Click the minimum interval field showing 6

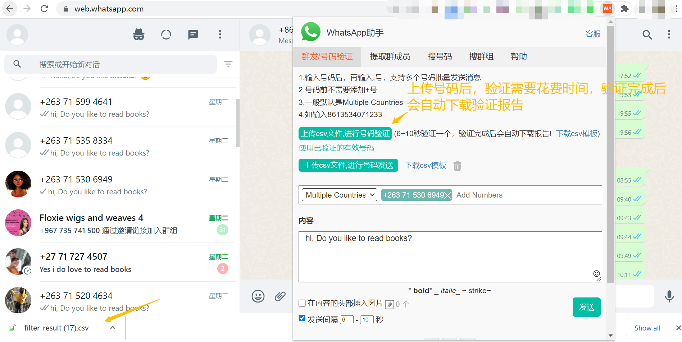pyautogui.click(x=347, y=320)
